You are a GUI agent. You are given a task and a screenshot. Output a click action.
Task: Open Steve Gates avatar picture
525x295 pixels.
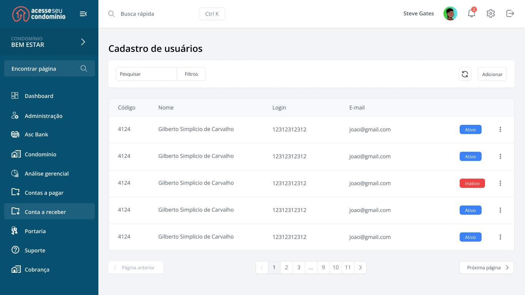(x=450, y=13)
